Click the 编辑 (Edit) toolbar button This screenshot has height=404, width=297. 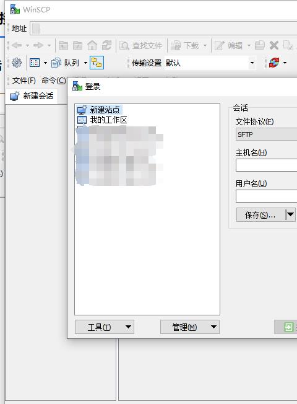[x=229, y=46]
